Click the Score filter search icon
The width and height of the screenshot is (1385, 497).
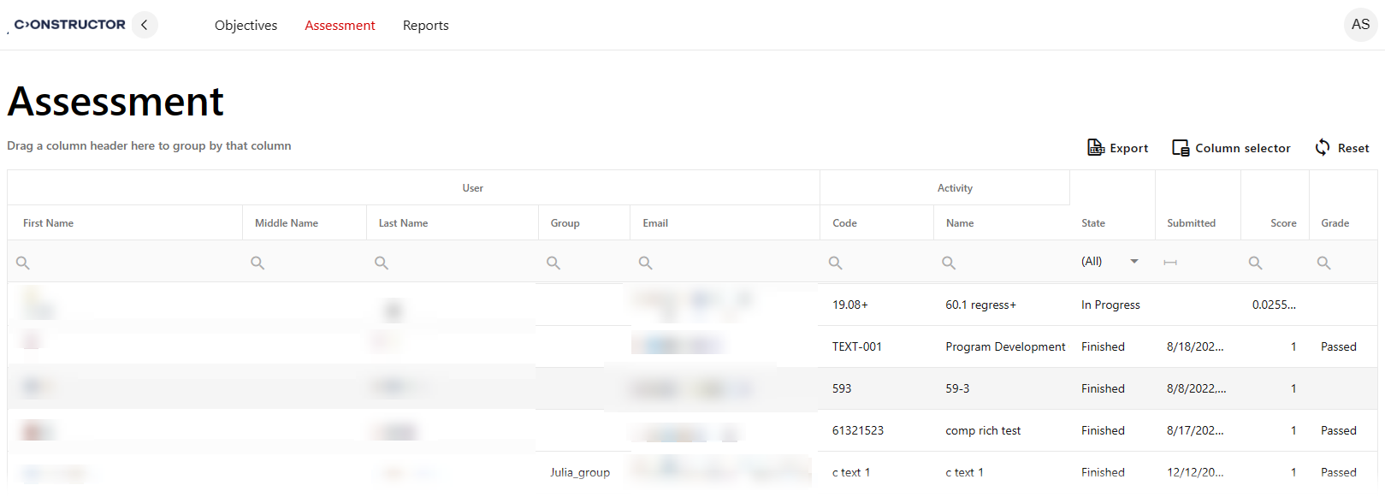pos(1255,263)
